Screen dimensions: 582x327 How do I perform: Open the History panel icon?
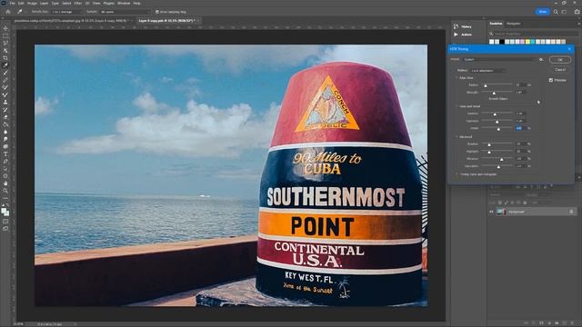[x=456, y=26]
